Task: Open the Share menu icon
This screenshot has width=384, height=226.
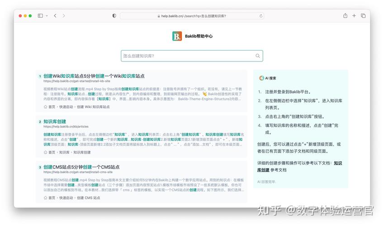Action: 345,16
